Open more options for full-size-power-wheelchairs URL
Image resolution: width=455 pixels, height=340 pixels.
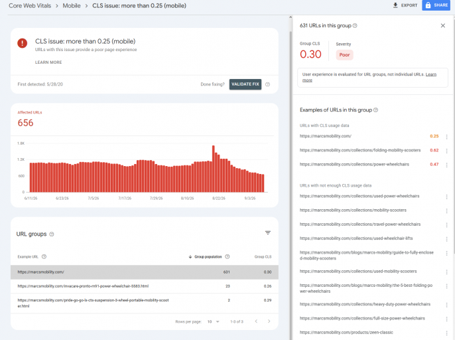[446, 319]
